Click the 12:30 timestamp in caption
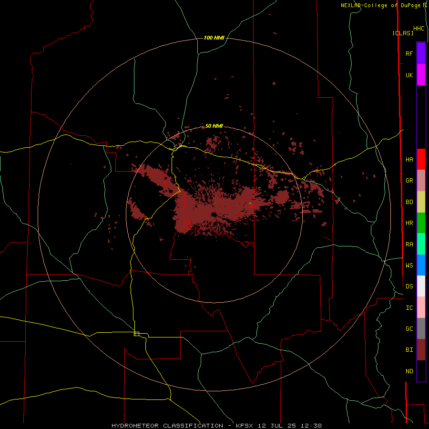Screen dimensions: 429x429 [x=312, y=426]
